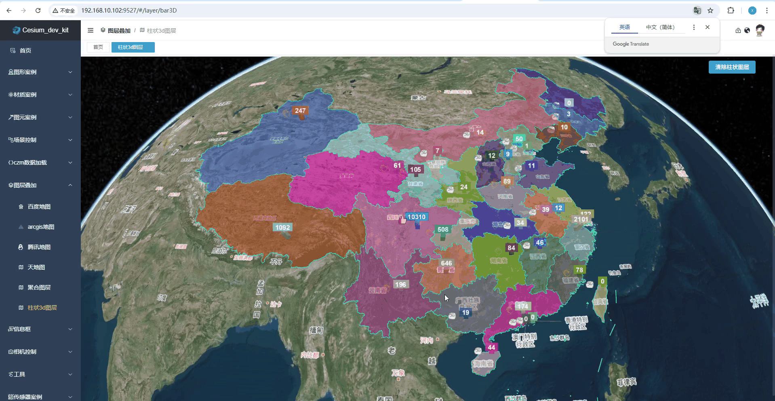Bookmark this page with the star icon

(710, 11)
